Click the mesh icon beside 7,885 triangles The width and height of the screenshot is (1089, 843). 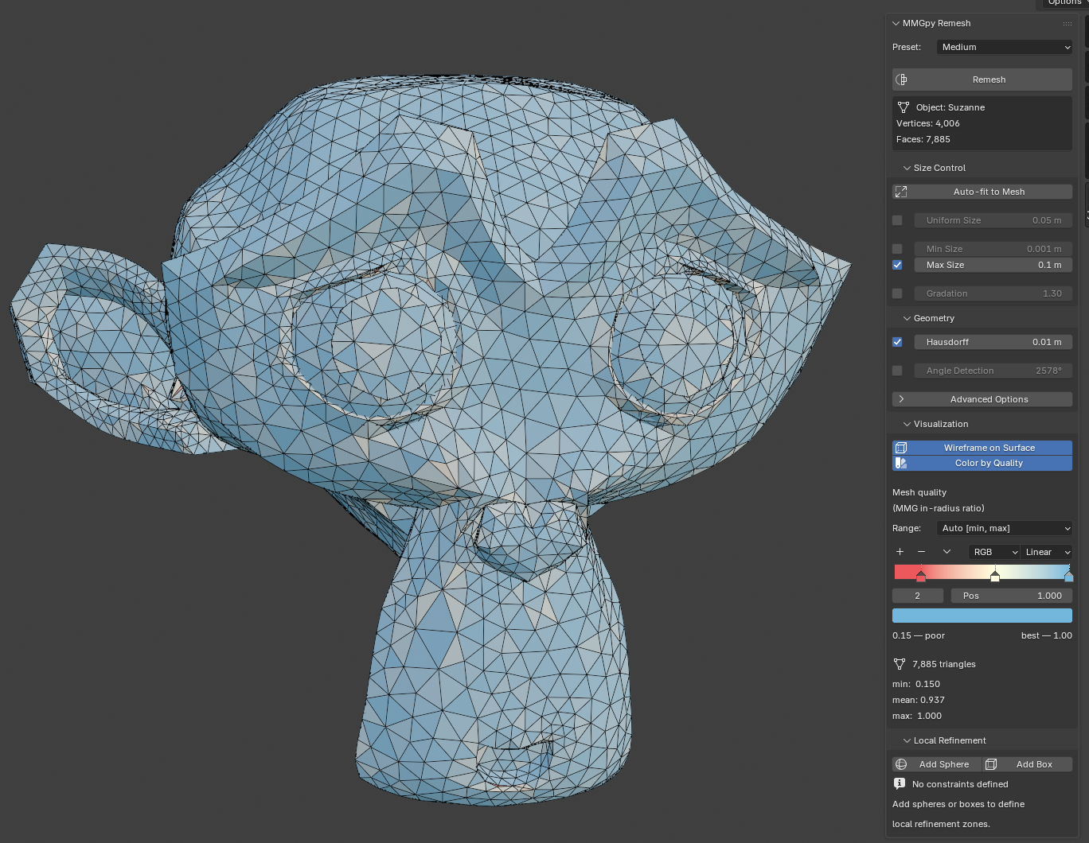click(900, 664)
